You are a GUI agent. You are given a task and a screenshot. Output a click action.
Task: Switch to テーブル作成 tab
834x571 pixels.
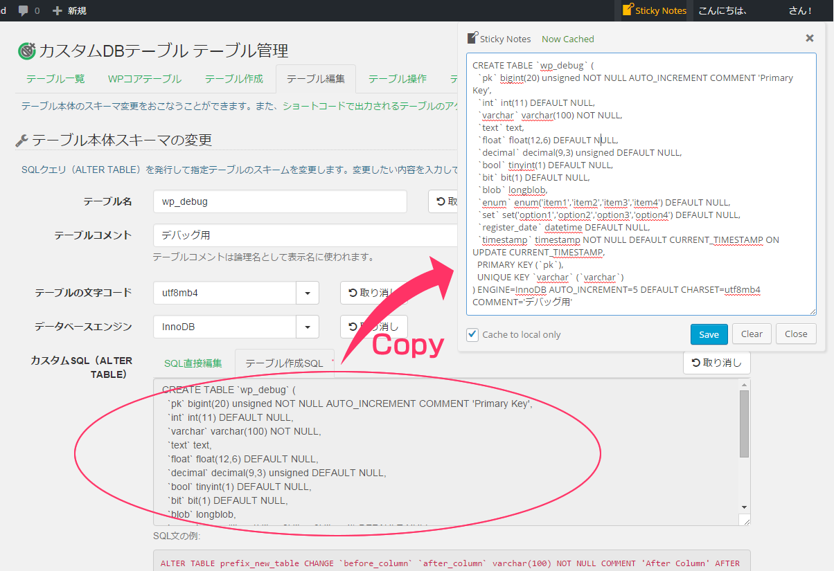pyautogui.click(x=234, y=79)
